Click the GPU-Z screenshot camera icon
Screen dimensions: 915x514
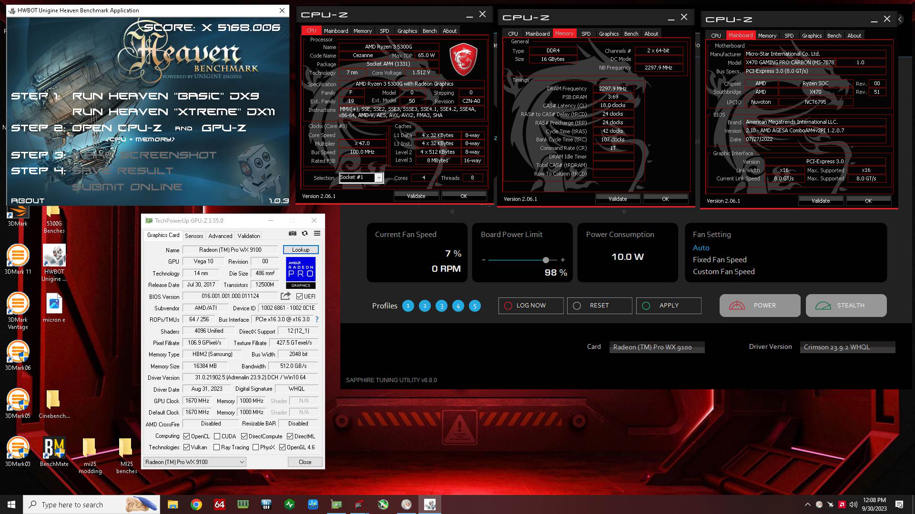tap(293, 233)
